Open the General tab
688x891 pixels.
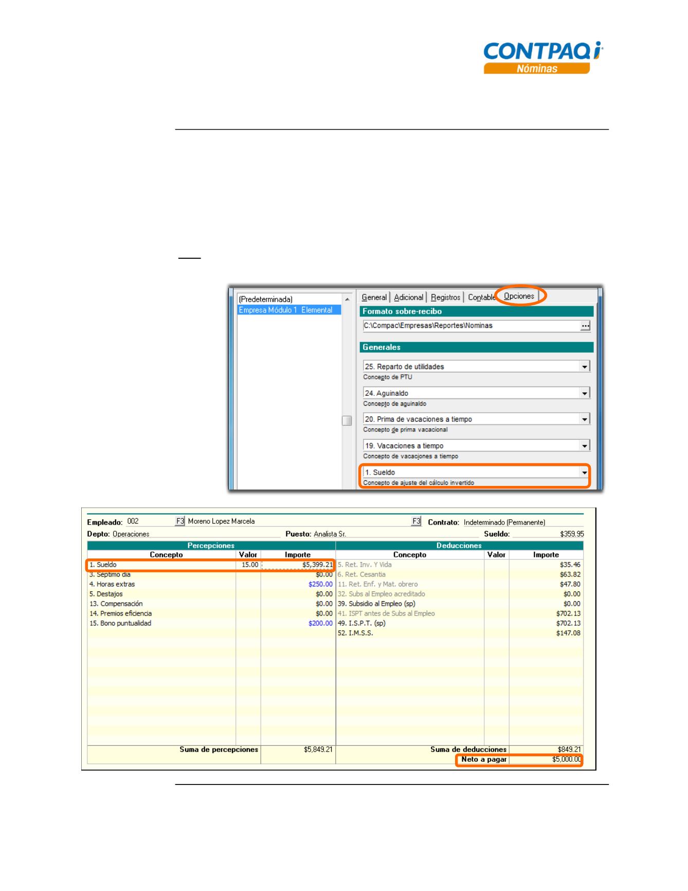coord(374,297)
